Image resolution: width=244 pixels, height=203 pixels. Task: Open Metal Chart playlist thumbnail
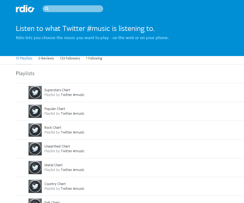(x=35, y=168)
